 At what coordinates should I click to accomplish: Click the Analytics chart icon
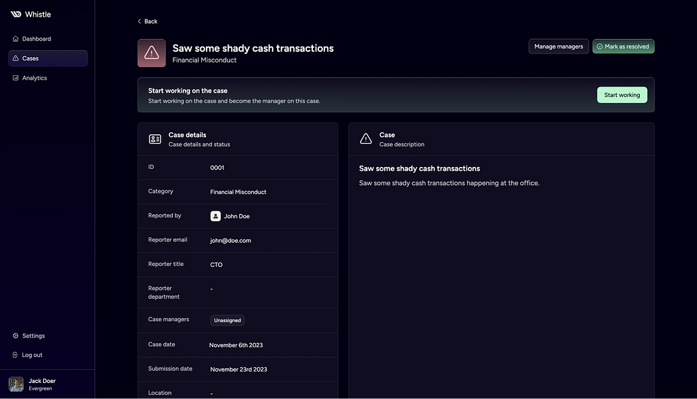click(15, 78)
